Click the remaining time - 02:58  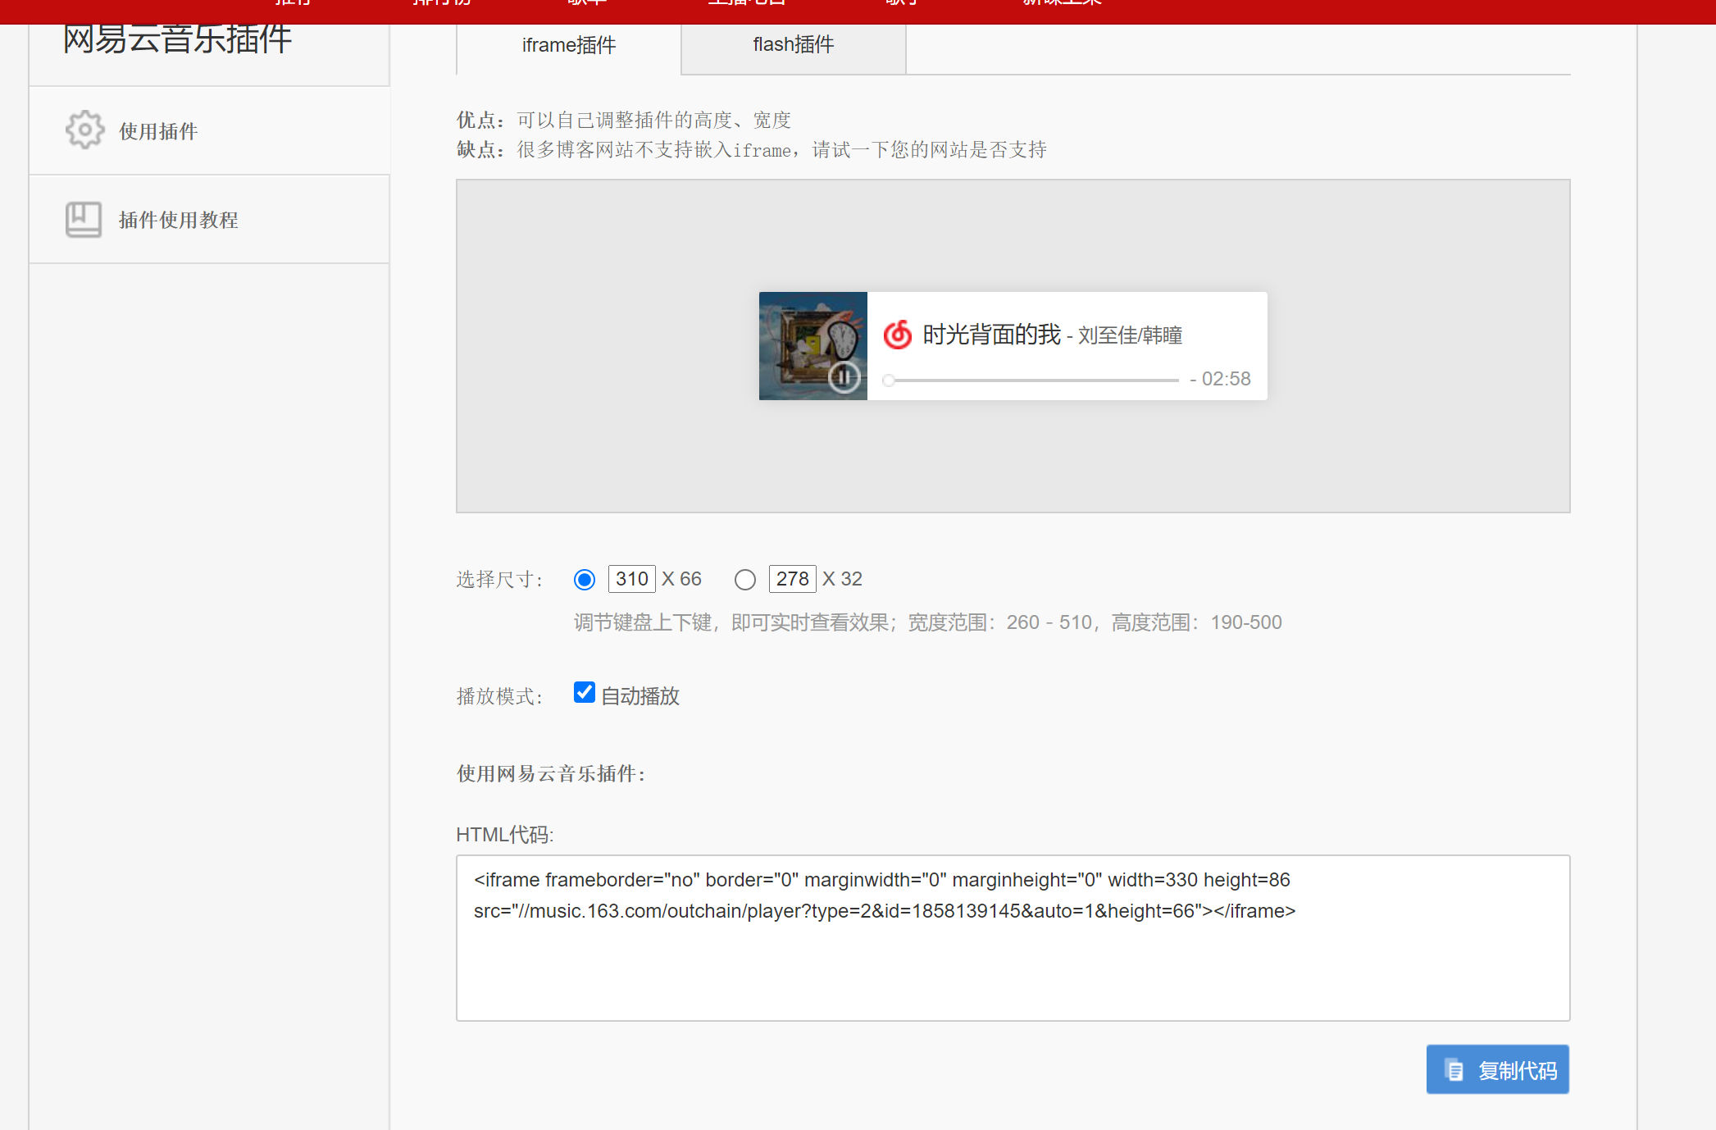coord(1221,379)
